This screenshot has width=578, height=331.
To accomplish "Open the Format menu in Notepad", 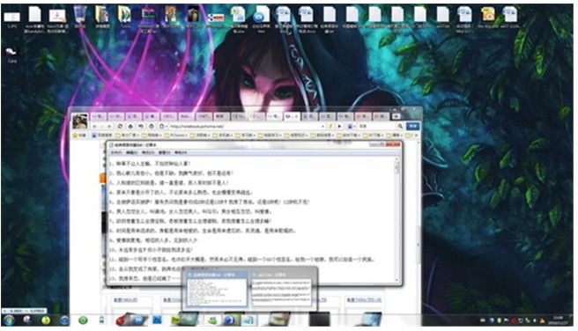I will point(148,152).
